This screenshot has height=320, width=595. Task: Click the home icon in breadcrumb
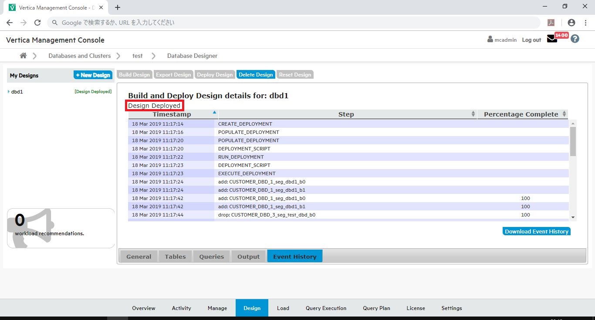(x=23, y=56)
